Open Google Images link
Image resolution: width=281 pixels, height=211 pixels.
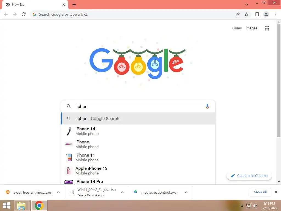[x=251, y=28]
